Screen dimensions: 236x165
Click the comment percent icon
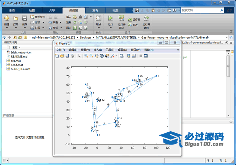tap(75, 22)
